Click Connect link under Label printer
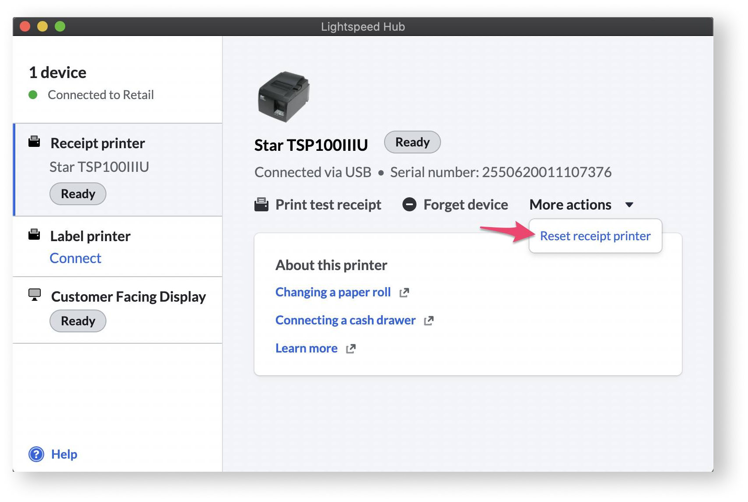Screen dimensions: 748x502 coord(75,258)
